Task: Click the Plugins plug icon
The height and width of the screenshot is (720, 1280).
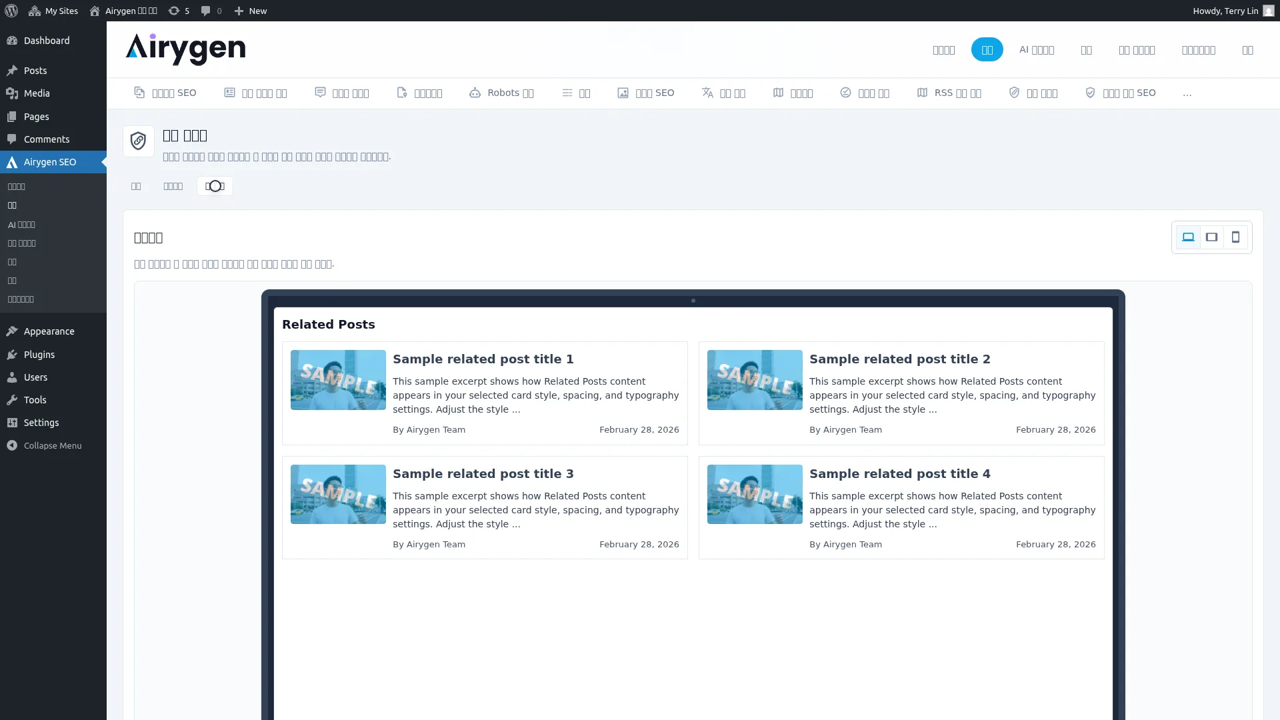Action: tap(12, 355)
